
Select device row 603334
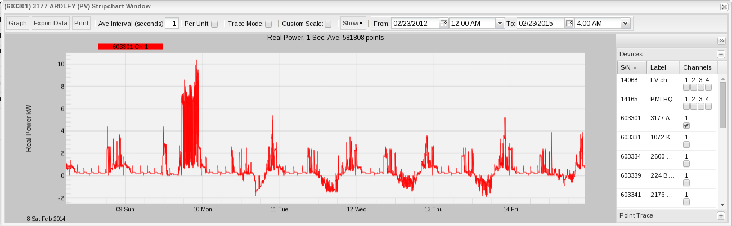[x=667, y=160]
